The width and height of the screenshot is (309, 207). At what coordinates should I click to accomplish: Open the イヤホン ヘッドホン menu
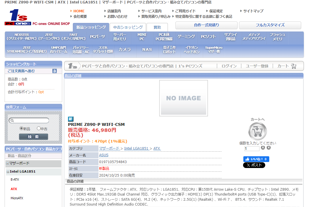click(x=192, y=50)
